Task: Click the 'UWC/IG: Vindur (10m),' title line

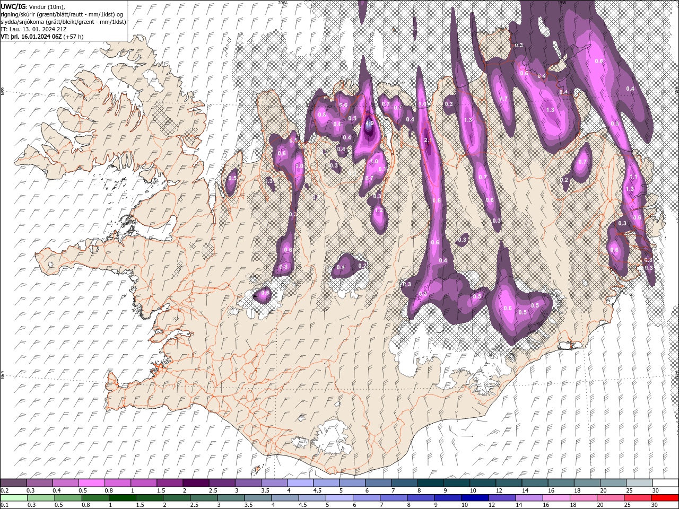Action: (x=32, y=6)
